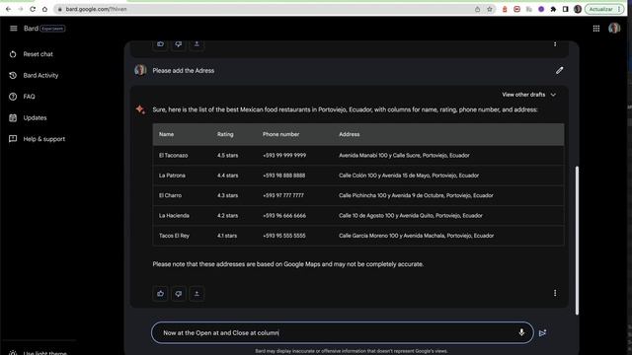
Task: Click the purple circle extension icon
Action: 541,9
